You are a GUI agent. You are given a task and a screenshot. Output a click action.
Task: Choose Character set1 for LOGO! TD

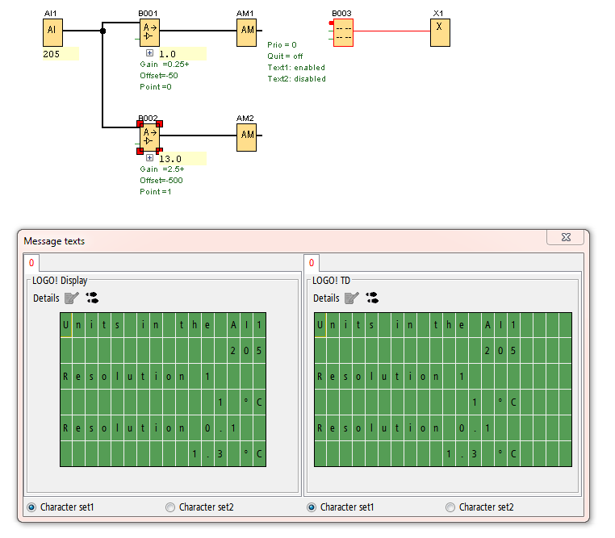(x=312, y=507)
